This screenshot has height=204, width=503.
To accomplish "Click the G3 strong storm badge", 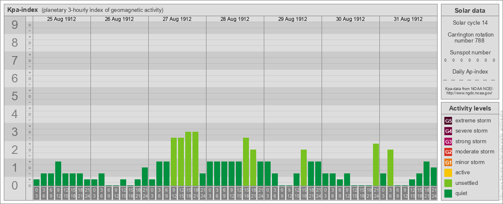I will click(x=449, y=142).
